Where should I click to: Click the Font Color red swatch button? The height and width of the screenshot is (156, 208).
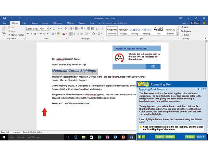click(63, 34)
